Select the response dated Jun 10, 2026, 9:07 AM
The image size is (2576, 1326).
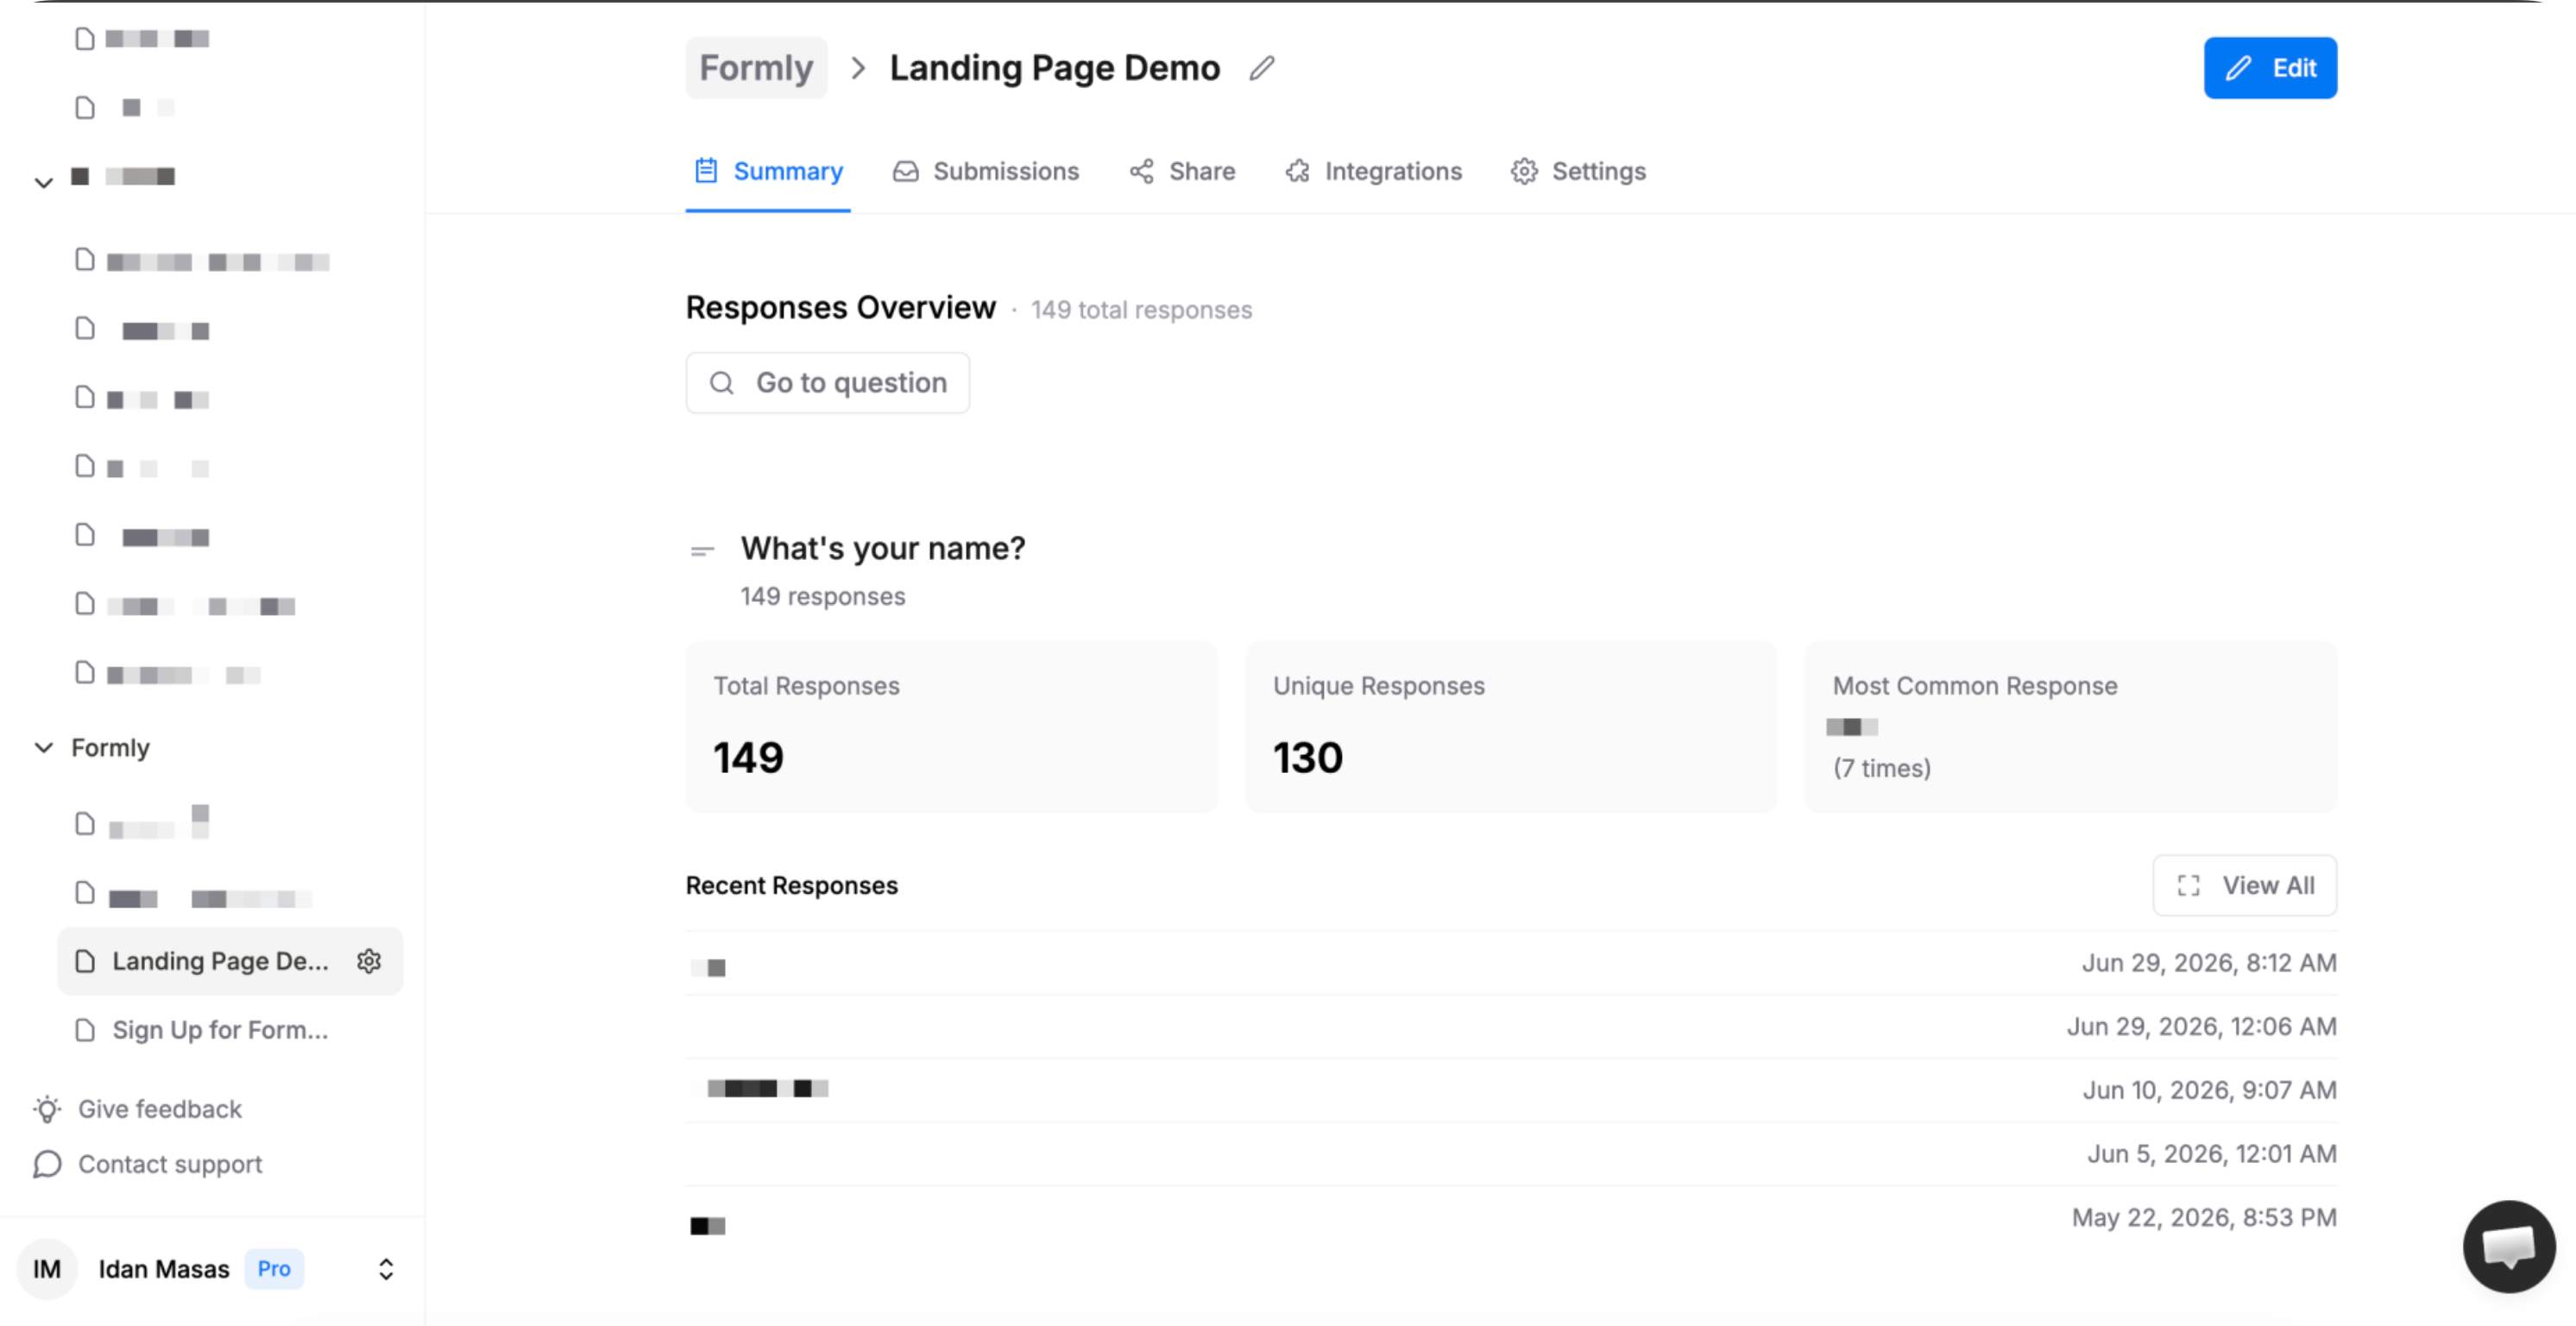(x=1511, y=1090)
